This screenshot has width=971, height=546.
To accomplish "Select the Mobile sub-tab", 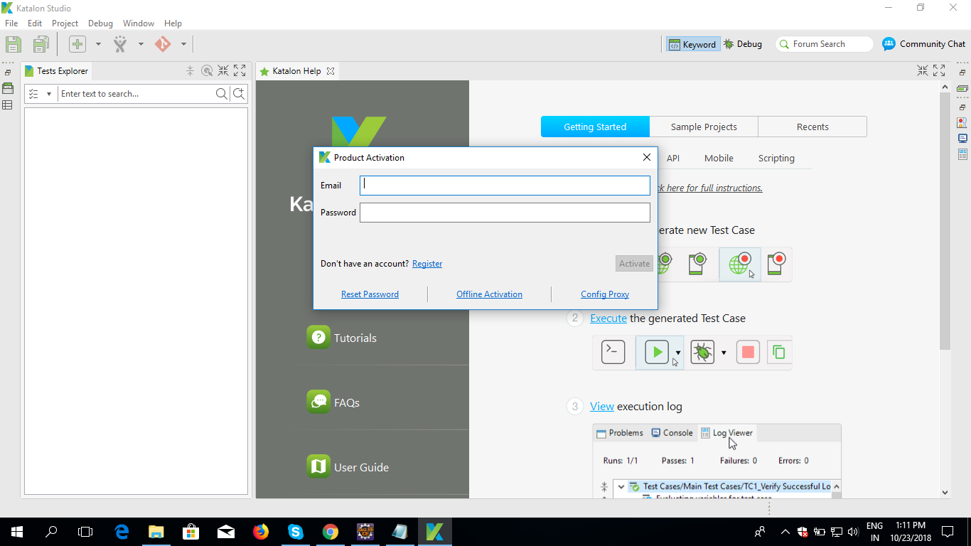I will click(x=719, y=159).
